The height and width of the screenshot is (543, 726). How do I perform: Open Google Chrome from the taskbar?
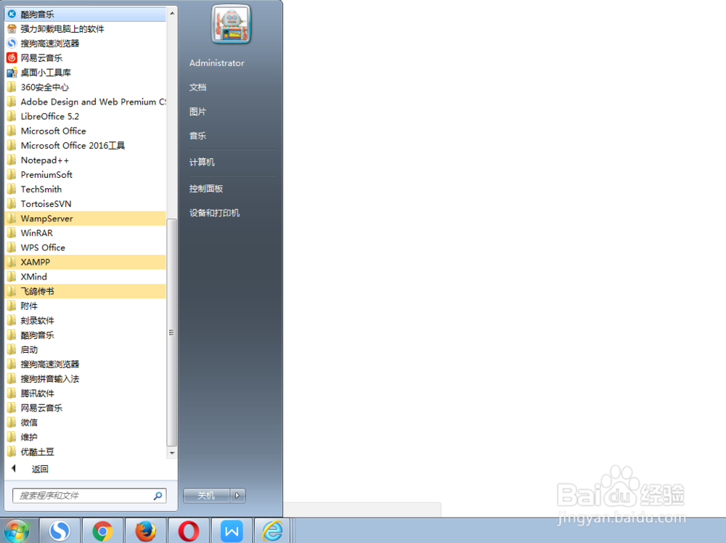[x=102, y=531]
